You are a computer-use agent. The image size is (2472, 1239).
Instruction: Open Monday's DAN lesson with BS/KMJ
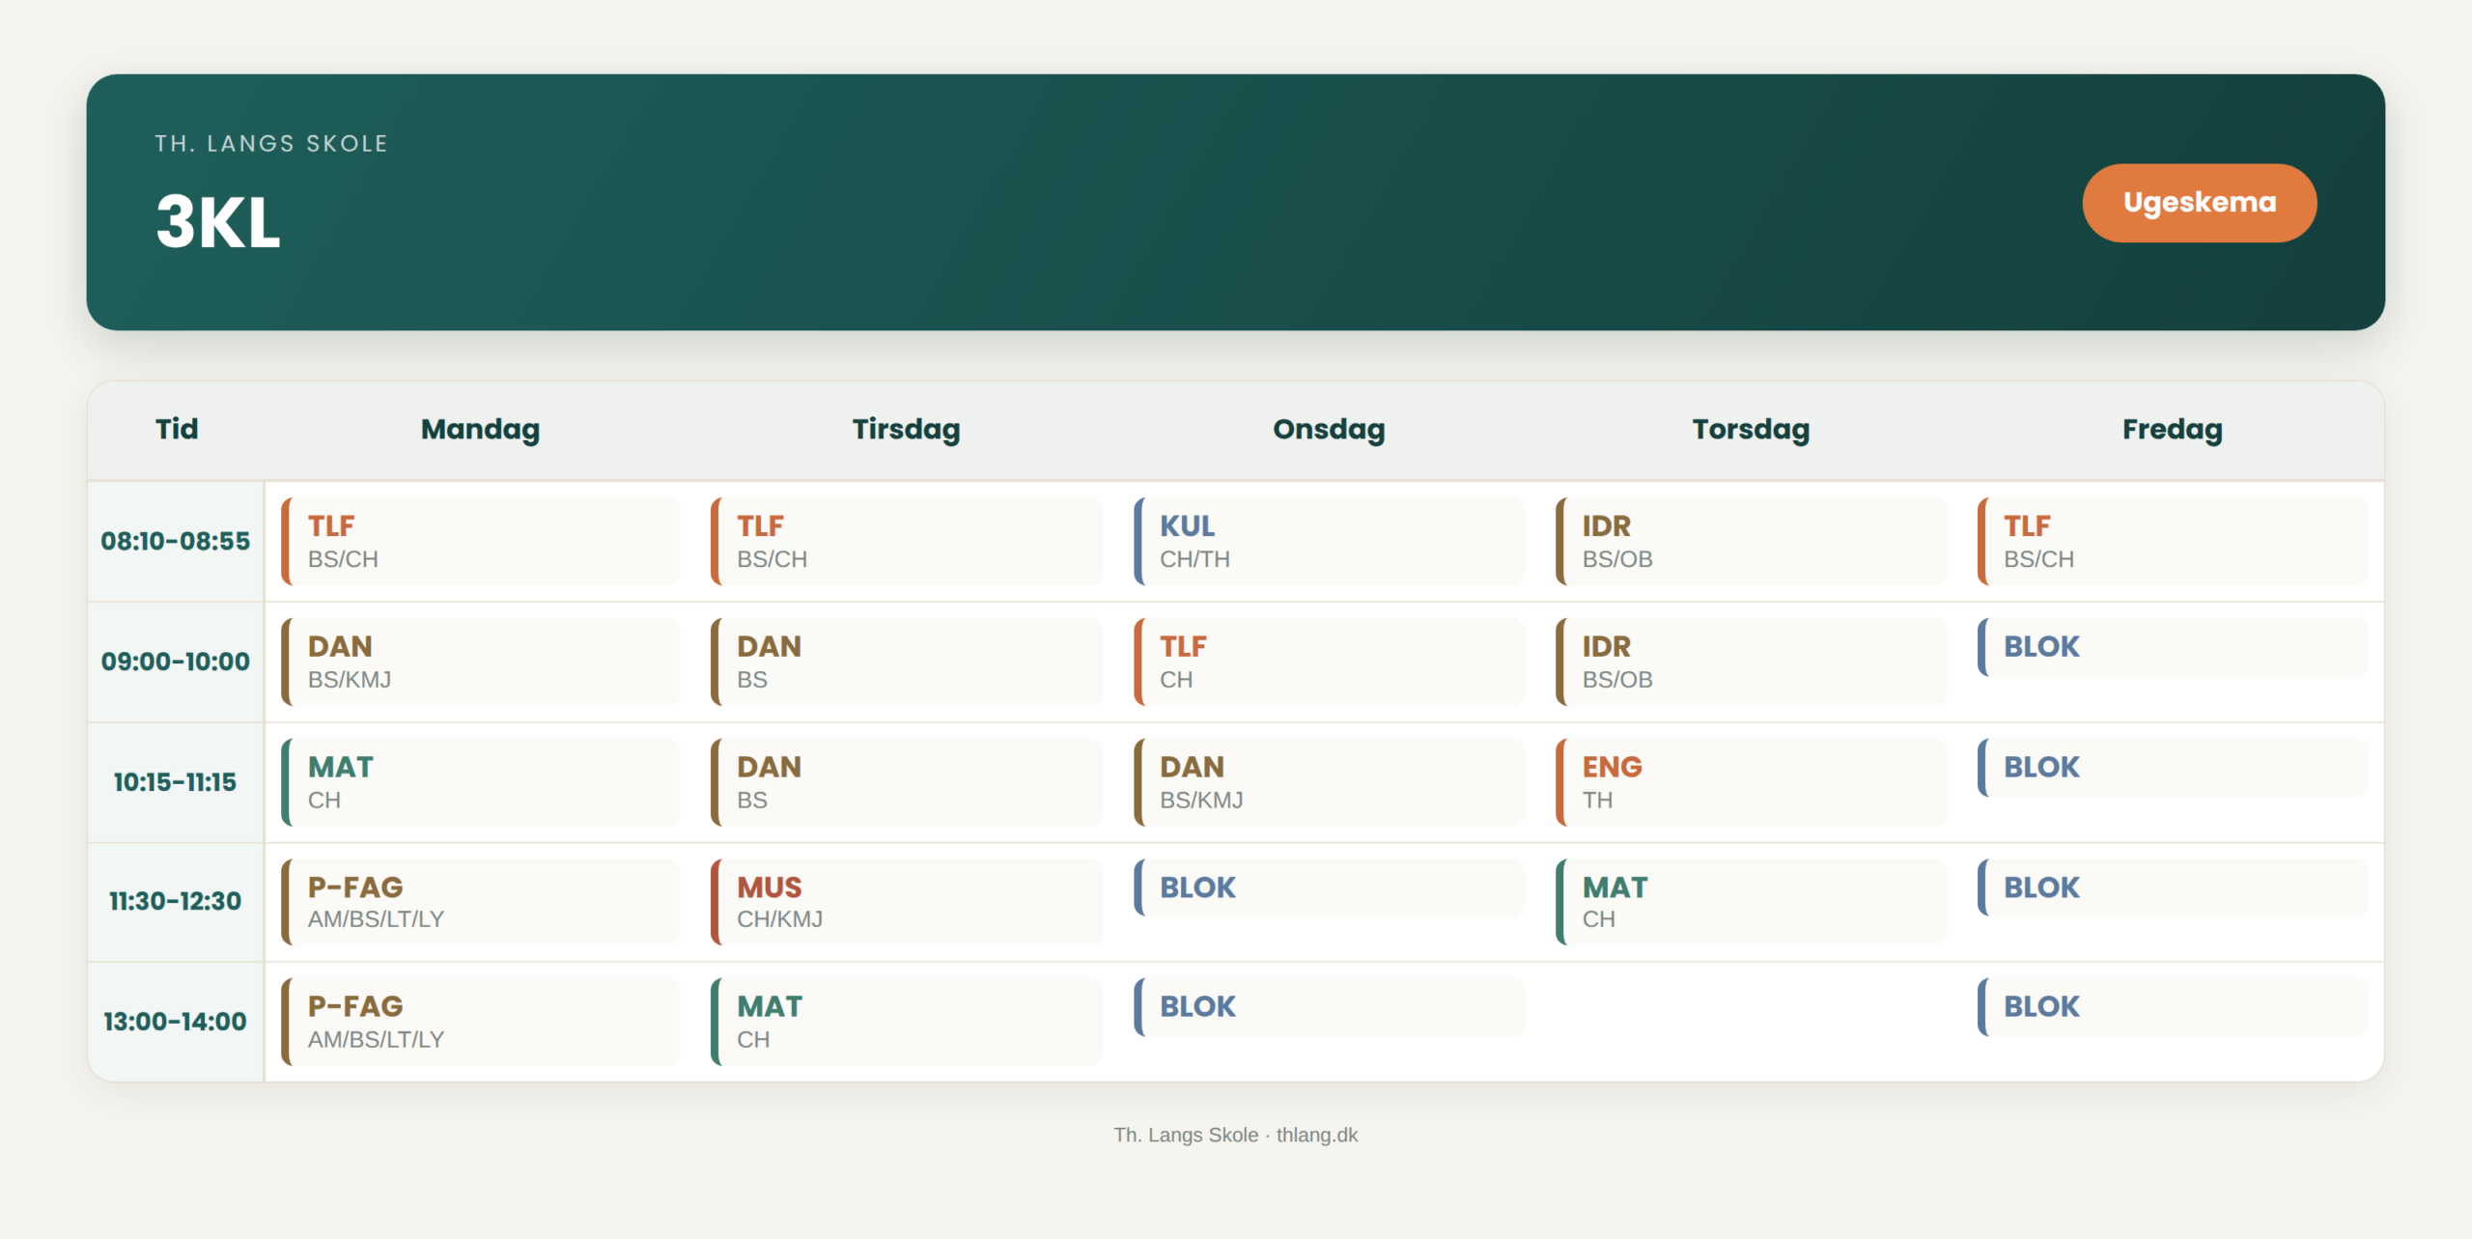coord(480,662)
